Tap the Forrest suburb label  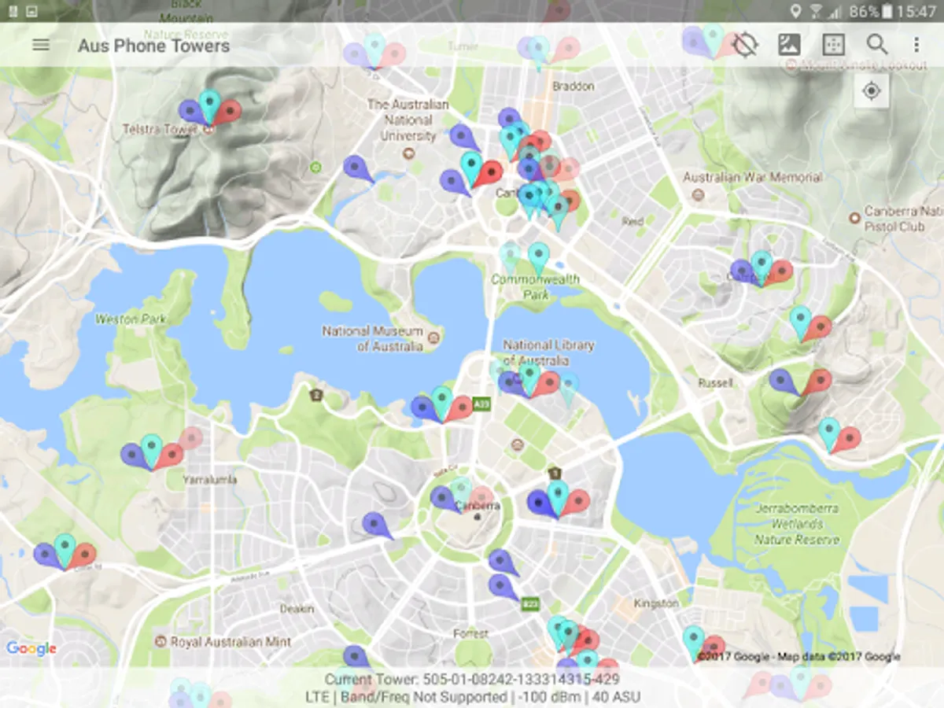tap(470, 633)
